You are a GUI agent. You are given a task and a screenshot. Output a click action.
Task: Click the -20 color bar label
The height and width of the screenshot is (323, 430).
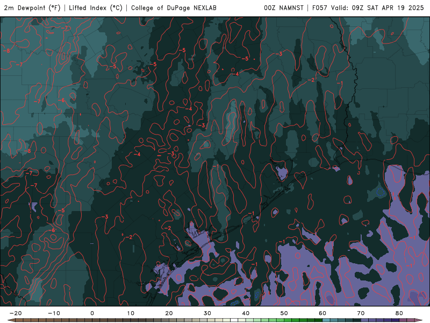pos(16,313)
